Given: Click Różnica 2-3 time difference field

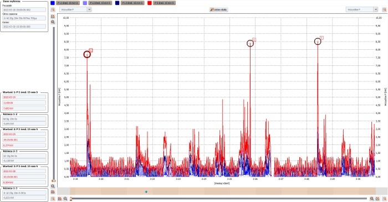Looking at the screenshot, I should [24, 156].
